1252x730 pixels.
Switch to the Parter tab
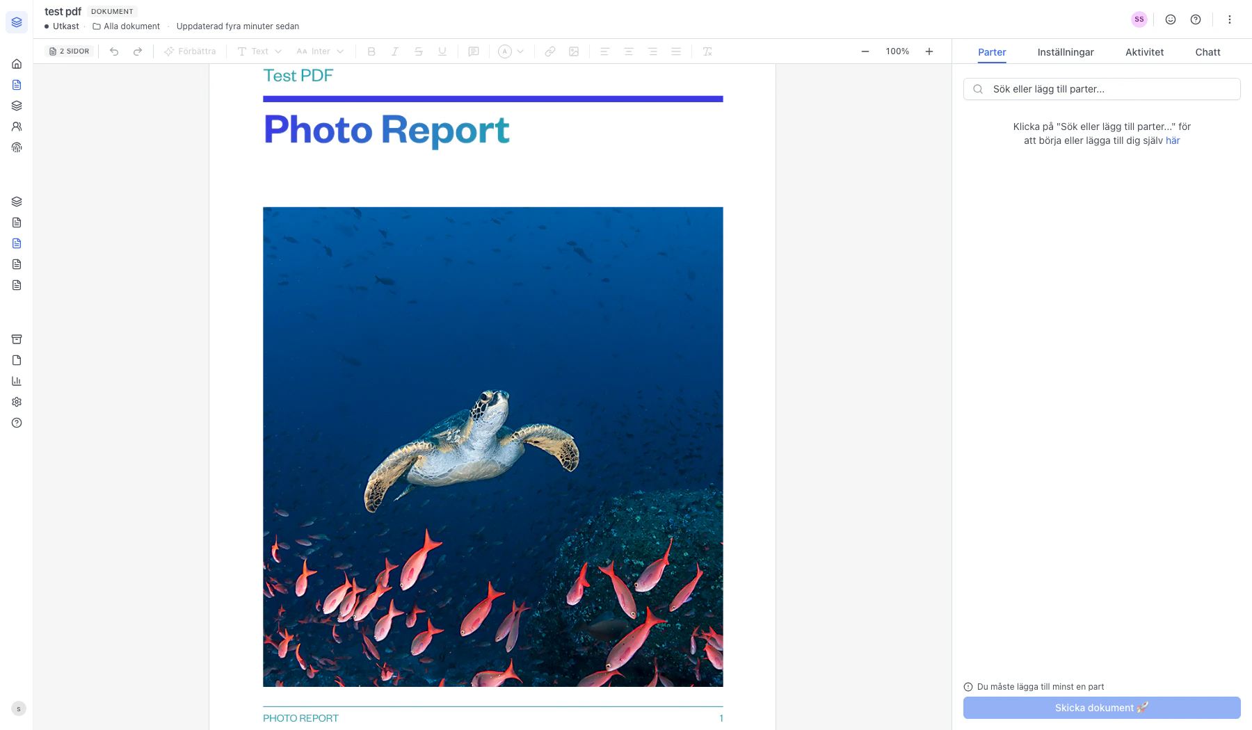[x=992, y=52]
